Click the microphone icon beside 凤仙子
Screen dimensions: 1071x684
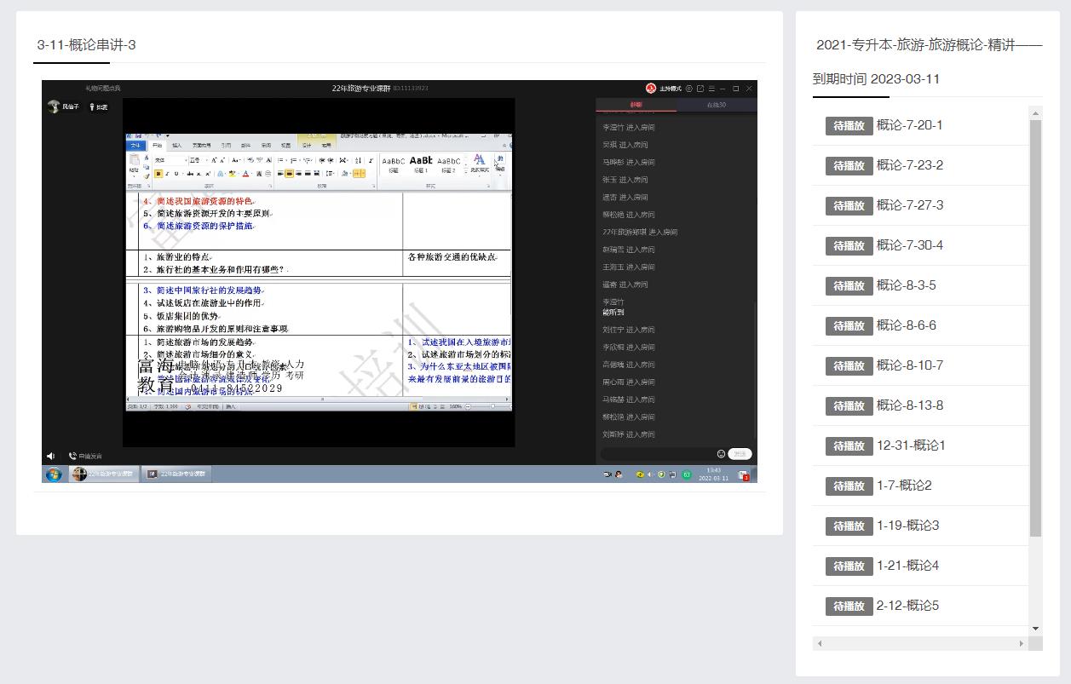point(92,107)
